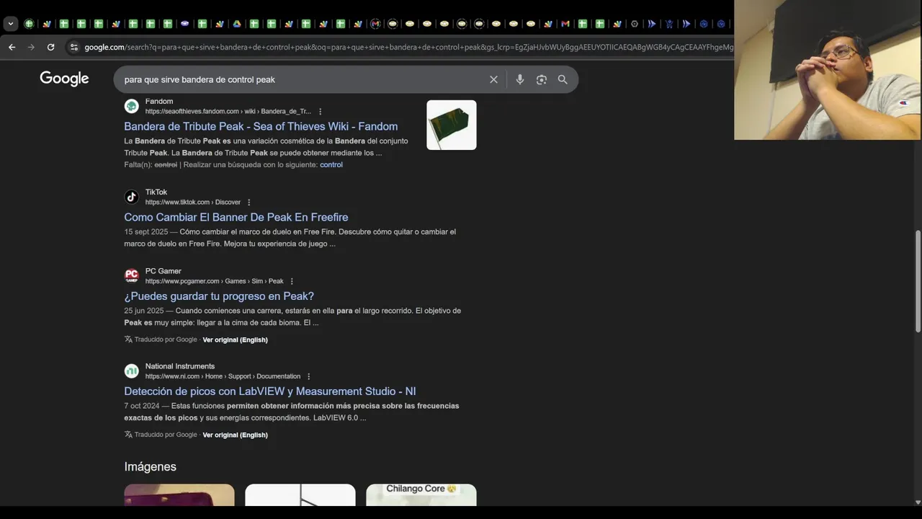Click translate icon under PC Gamer result
Viewport: 922px width, 519px height.
(x=128, y=340)
